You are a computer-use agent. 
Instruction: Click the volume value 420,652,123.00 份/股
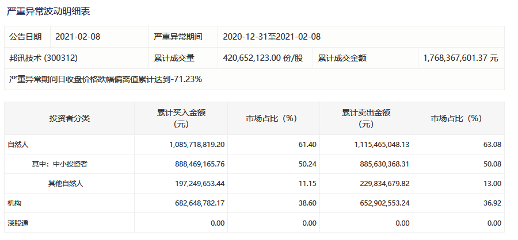click(x=263, y=58)
